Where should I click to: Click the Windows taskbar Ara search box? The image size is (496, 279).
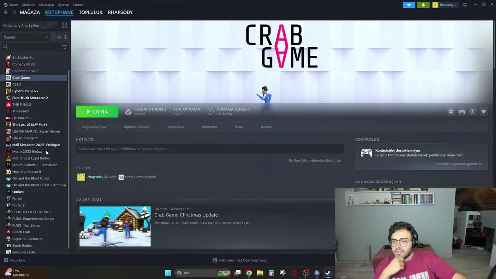[x=203, y=273]
